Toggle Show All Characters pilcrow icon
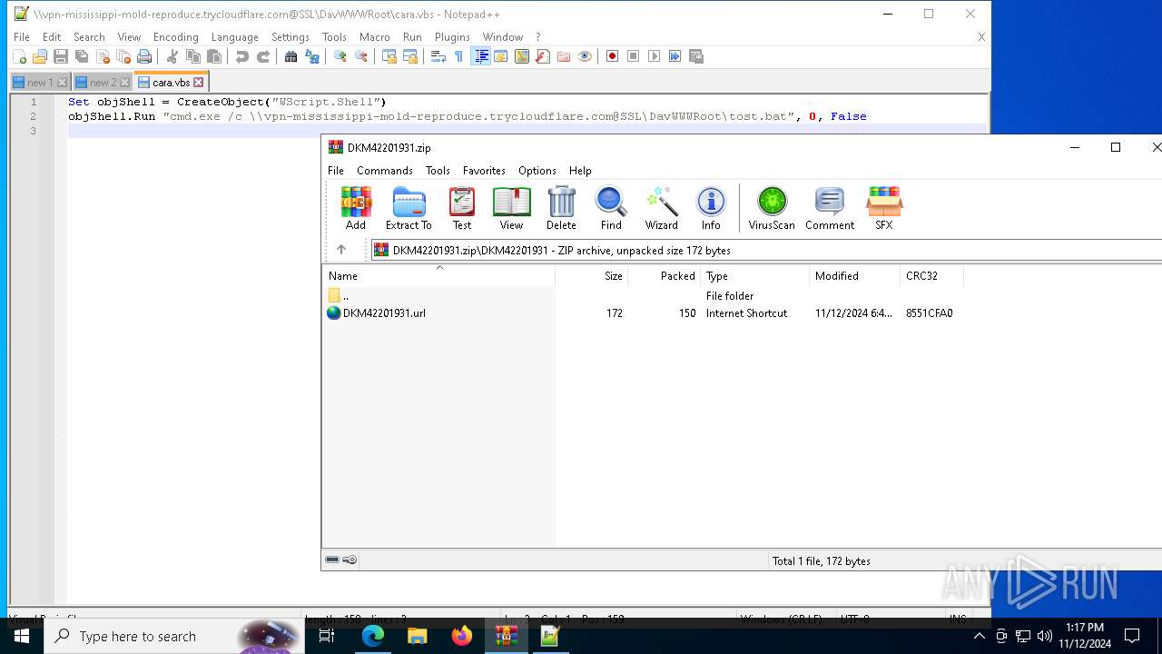Image resolution: width=1162 pixels, height=654 pixels. (458, 56)
